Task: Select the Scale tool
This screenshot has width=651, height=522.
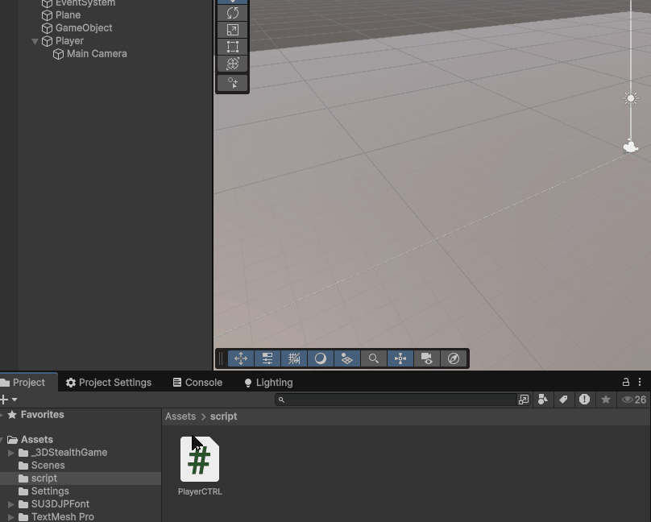Action: [233, 30]
